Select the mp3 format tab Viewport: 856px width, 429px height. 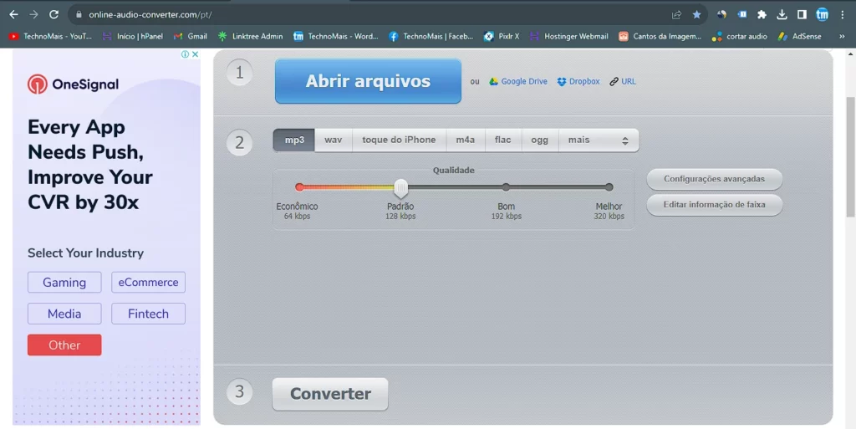click(x=293, y=140)
